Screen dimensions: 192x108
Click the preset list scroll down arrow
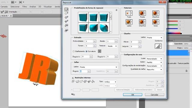click(111, 31)
